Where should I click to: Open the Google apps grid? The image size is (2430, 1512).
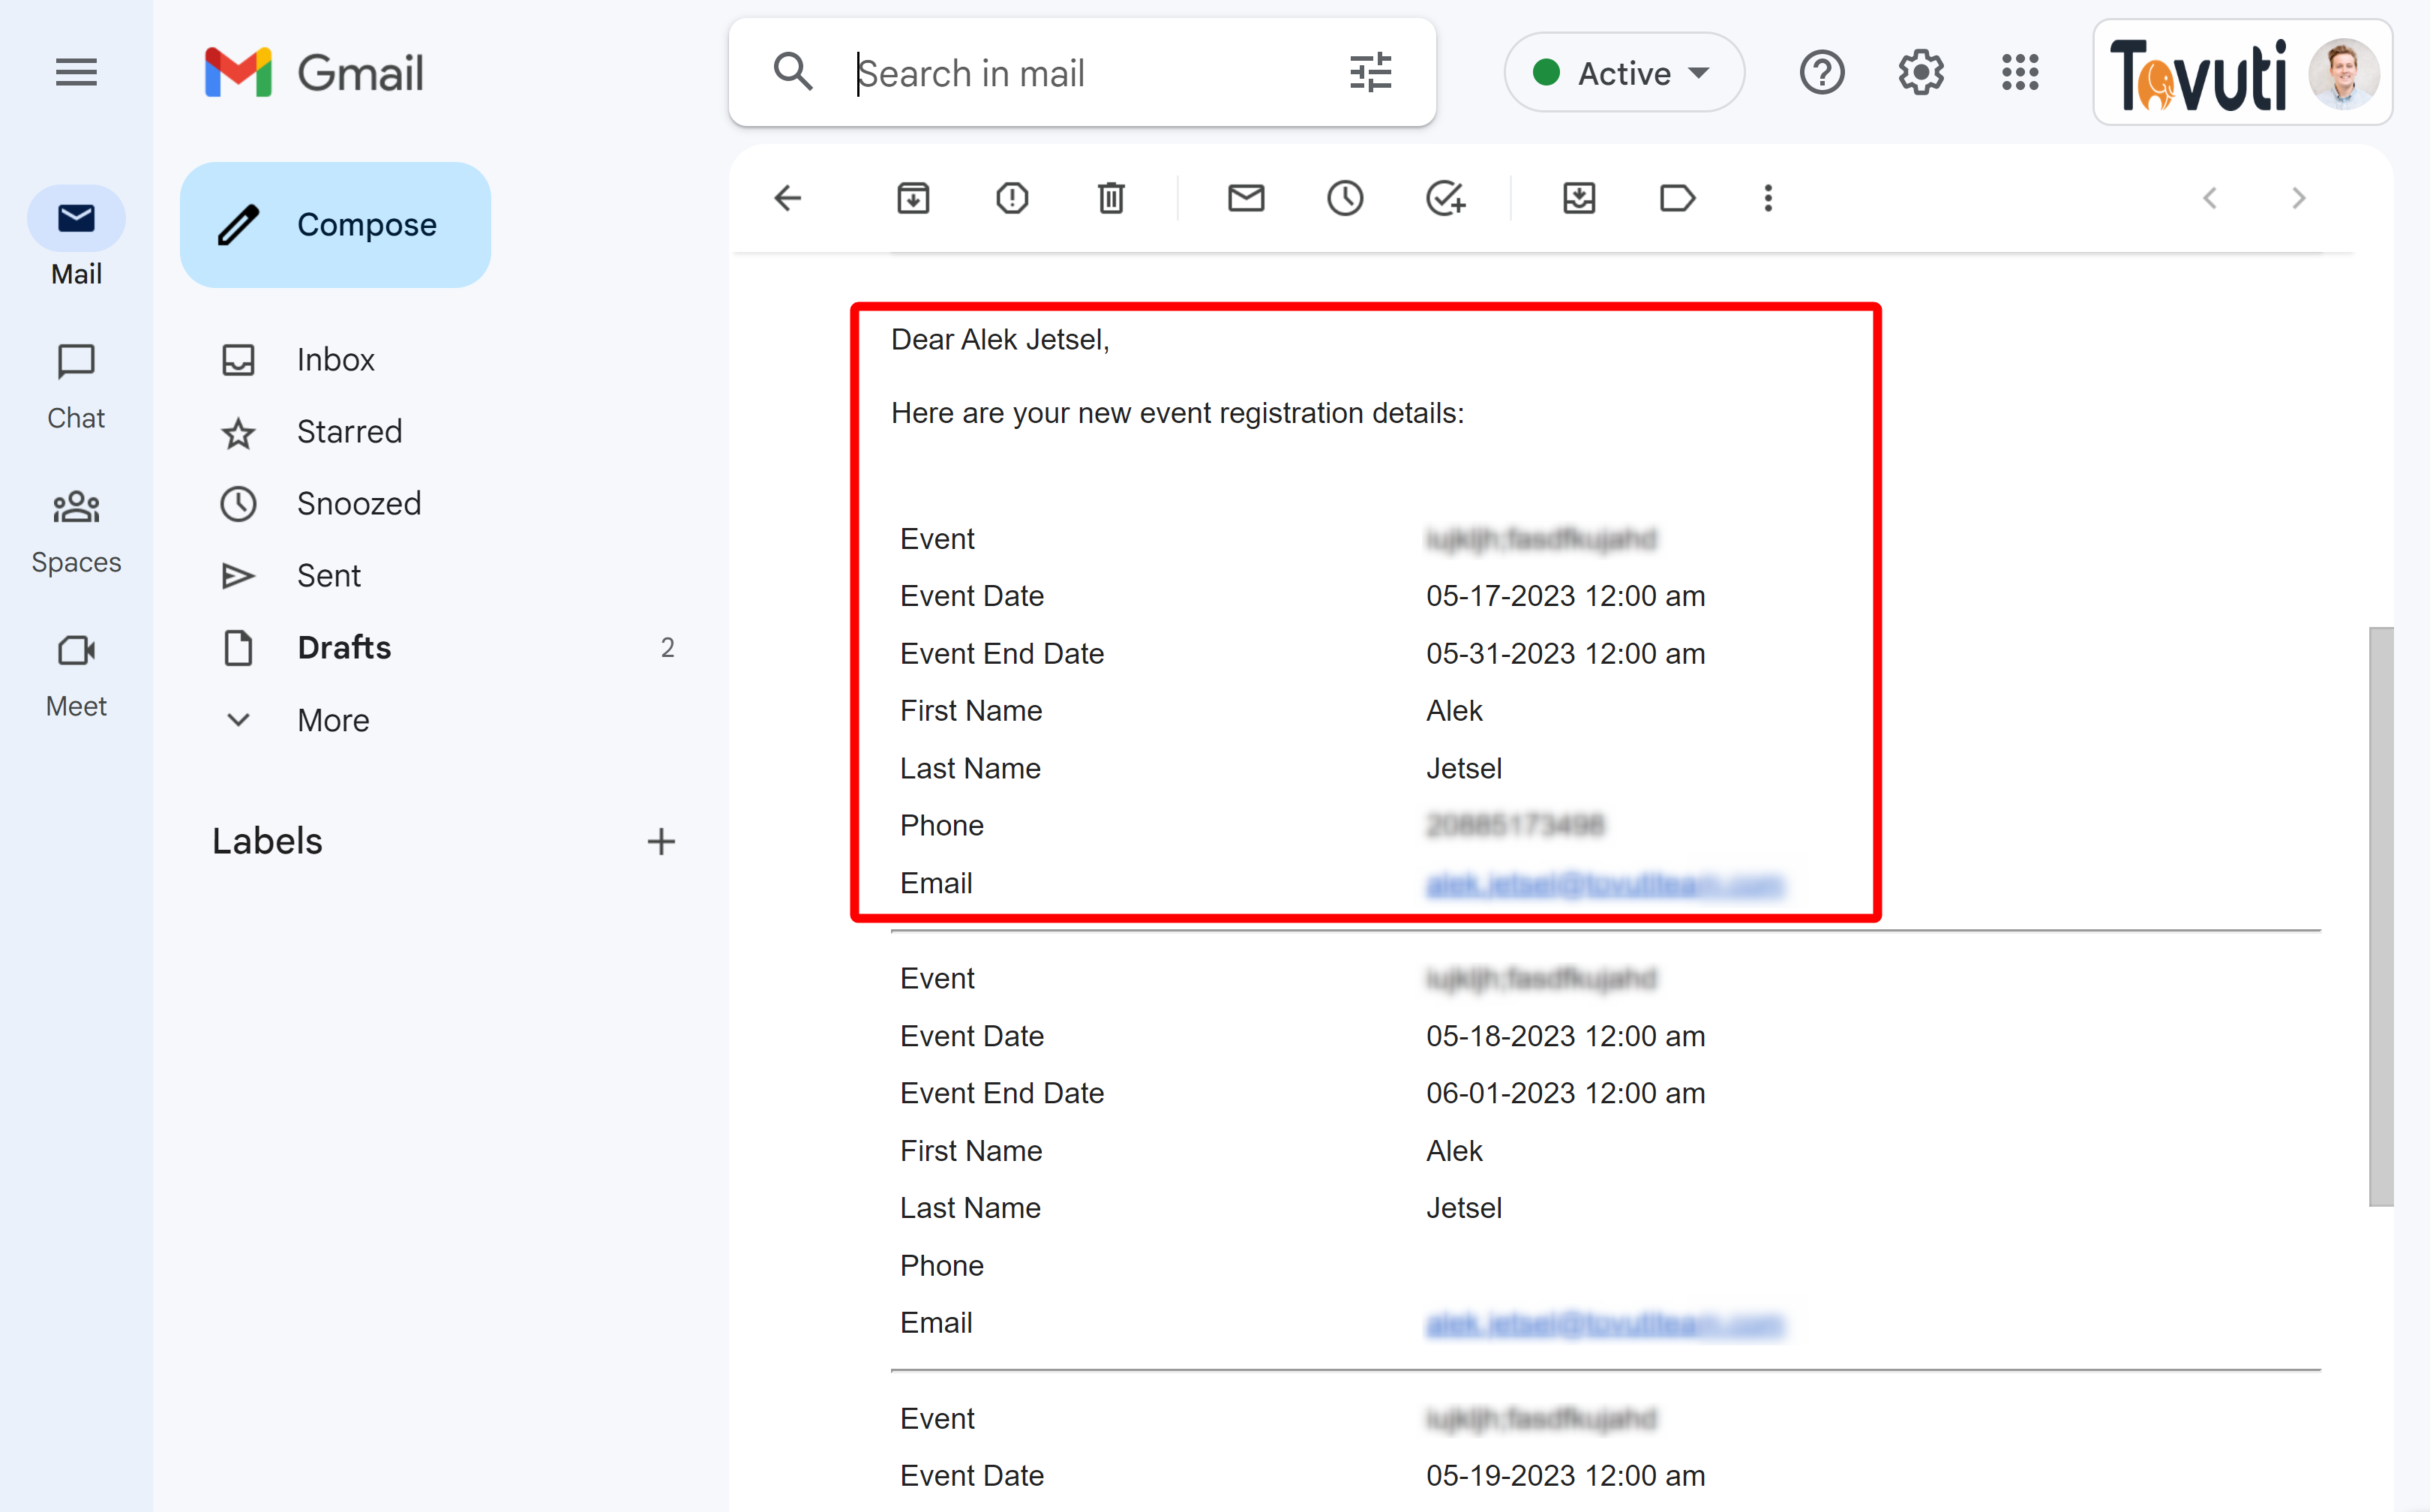(x=2020, y=73)
